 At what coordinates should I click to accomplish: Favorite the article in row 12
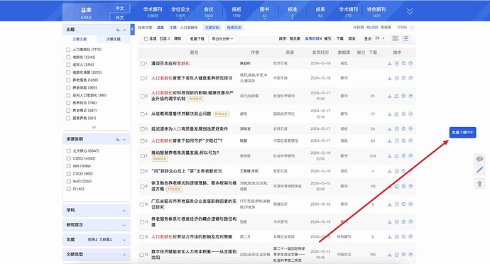(x=403, y=237)
